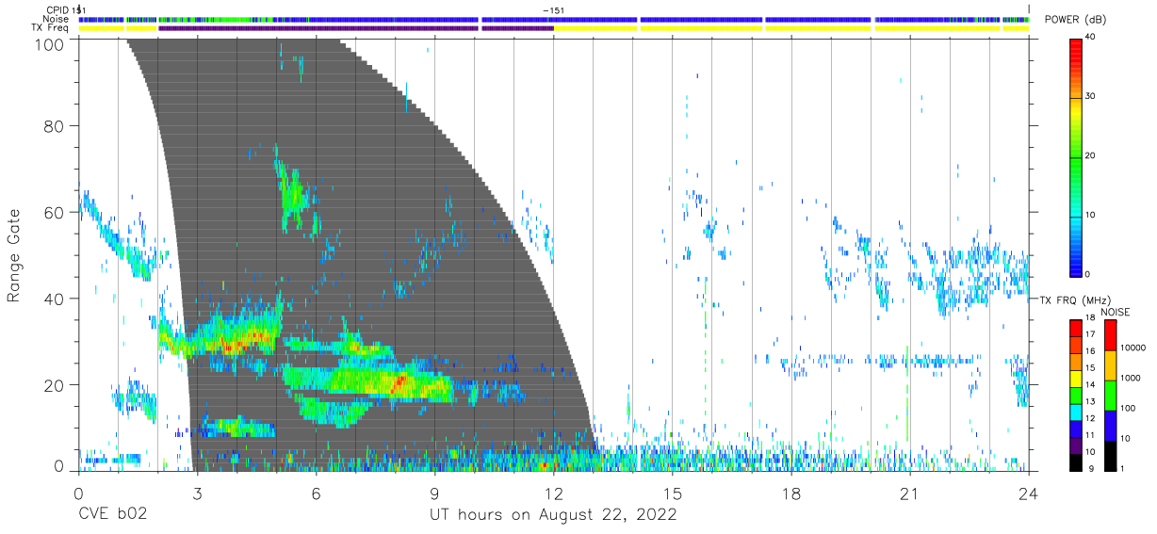Click Range Gate axis tick '20'

pos(56,385)
